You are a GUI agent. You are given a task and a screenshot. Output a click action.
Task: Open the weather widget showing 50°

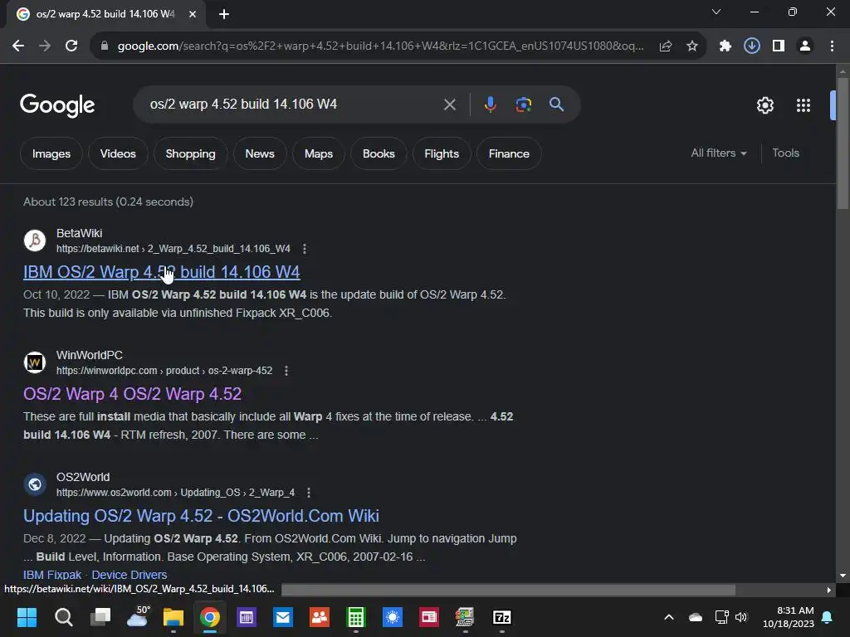(138, 616)
